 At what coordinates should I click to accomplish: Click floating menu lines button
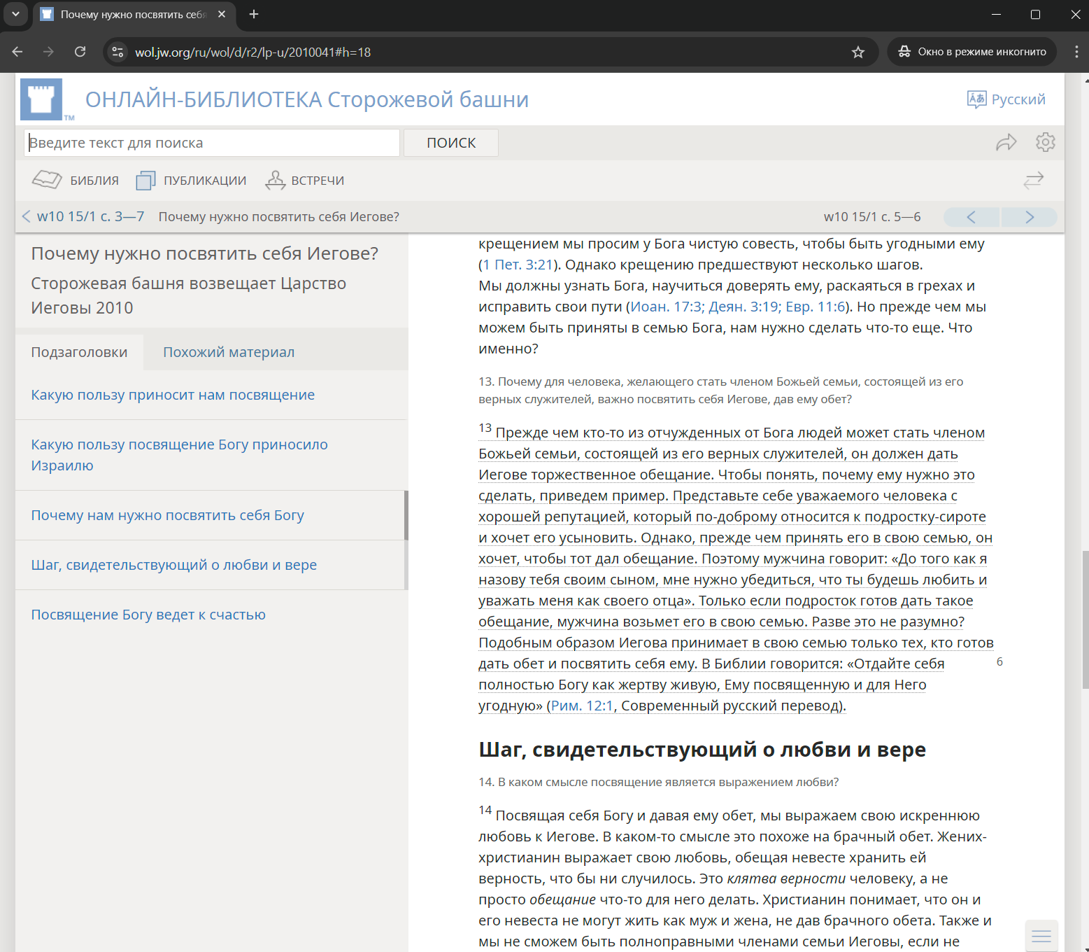[1041, 937]
